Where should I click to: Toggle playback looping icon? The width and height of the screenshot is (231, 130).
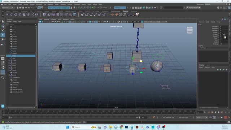point(210,117)
